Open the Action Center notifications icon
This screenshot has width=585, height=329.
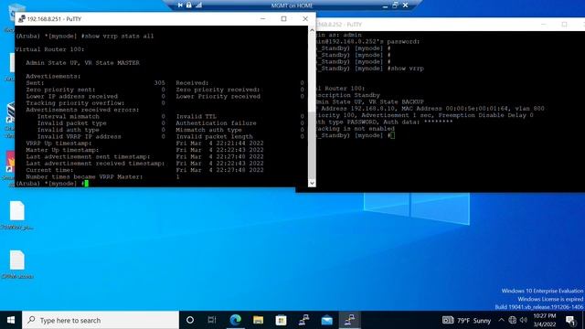tap(570, 320)
